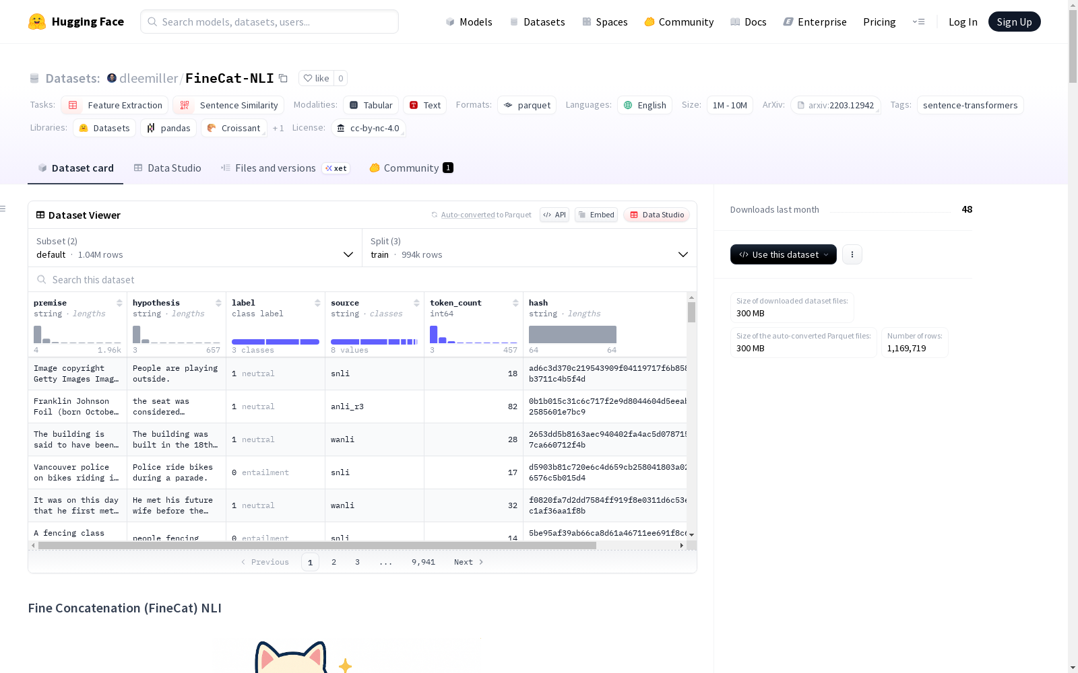Sort the label column
The height and width of the screenshot is (673, 1078).
click(317, 303)
